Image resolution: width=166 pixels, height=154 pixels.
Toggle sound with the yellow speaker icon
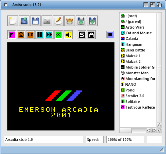click(68, 35)
